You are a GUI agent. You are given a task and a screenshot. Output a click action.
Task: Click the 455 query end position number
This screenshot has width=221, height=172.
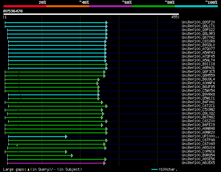(174, 17)
